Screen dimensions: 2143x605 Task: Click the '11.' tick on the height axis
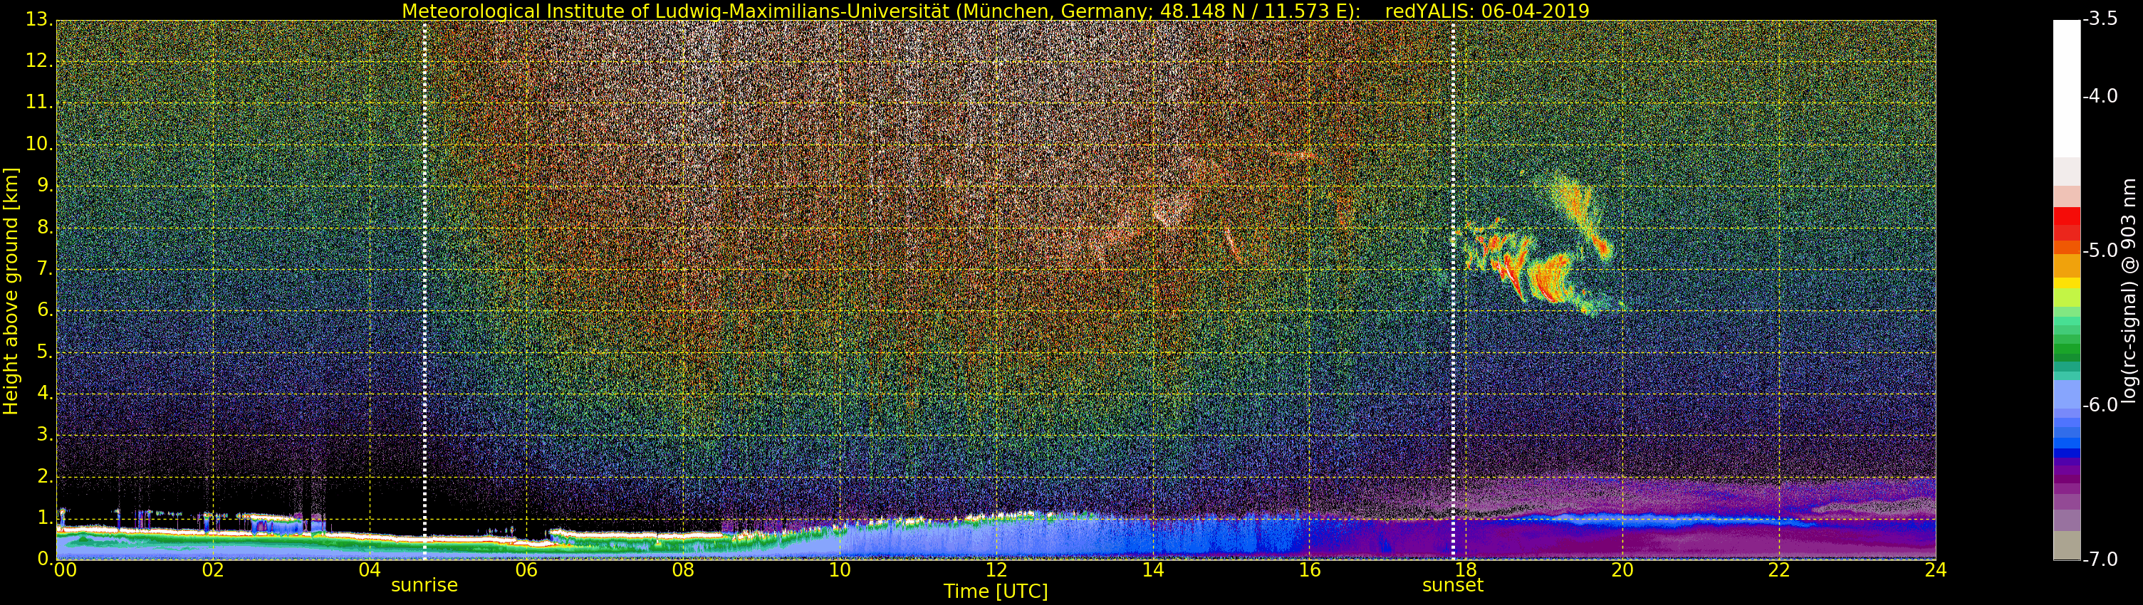tap(40, 102)
